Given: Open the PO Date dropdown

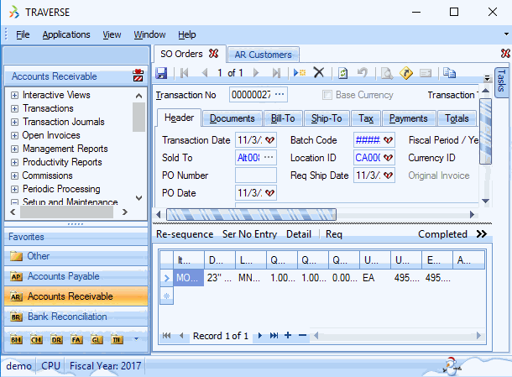Looking at the screenshot, I should coord(269,193).
